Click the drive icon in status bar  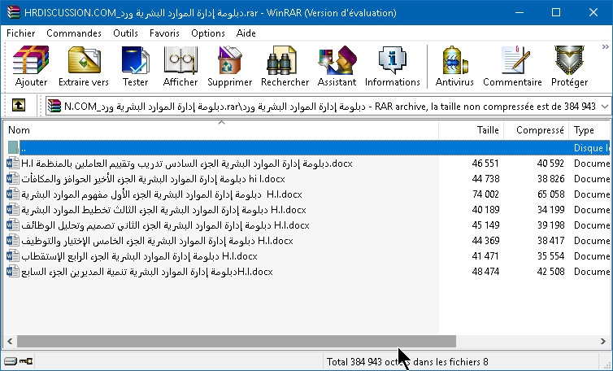pyautogui.click(x=11, y=360)
